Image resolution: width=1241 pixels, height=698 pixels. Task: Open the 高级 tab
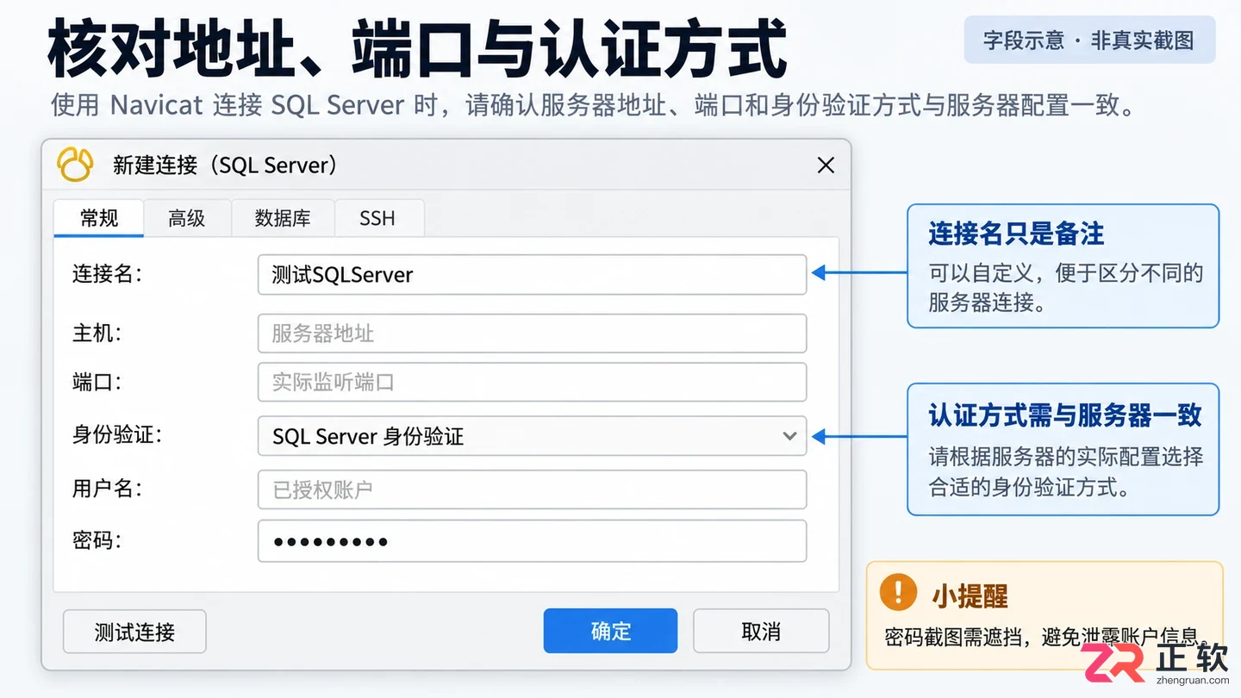tap(187, 218)
